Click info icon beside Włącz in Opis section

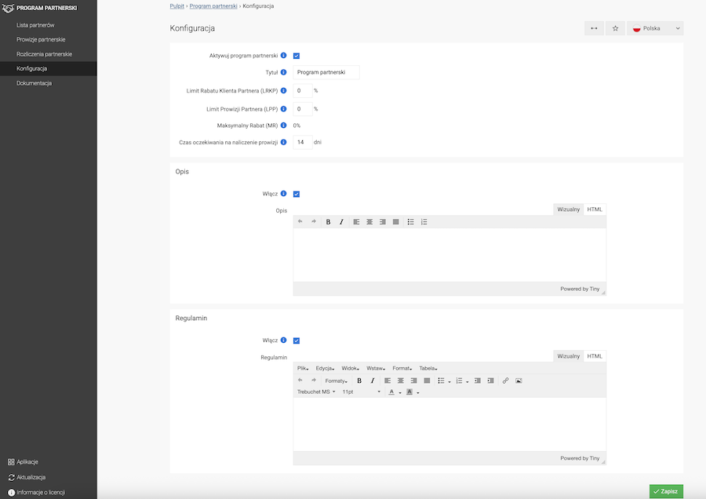(x=284, y=194)
